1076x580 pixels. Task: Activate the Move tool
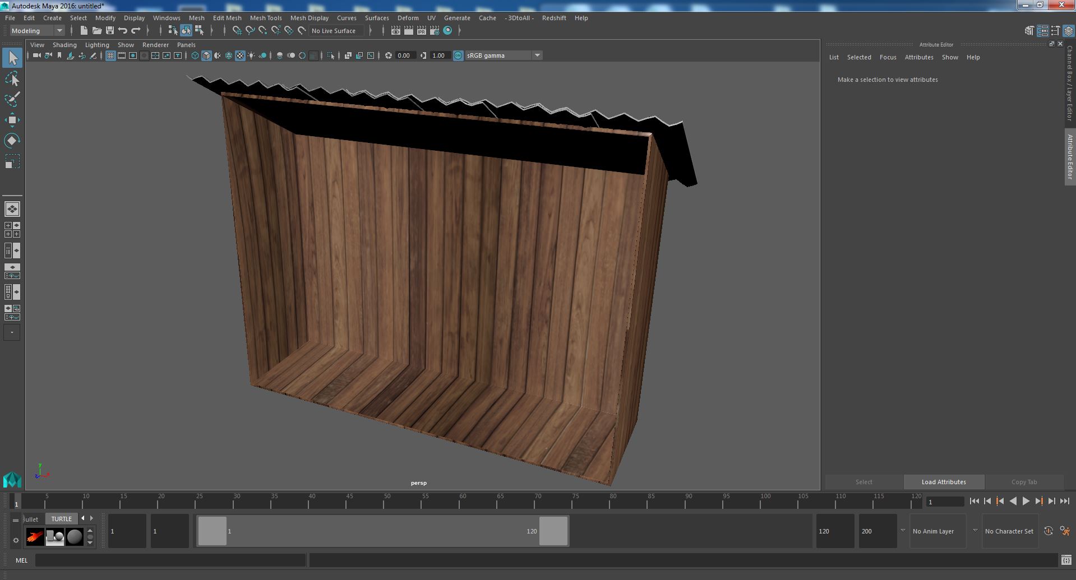[x=12, y=120]
